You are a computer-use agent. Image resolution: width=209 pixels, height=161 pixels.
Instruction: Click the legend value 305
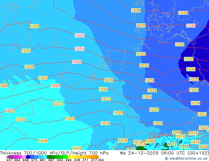(x=77, y=160)
